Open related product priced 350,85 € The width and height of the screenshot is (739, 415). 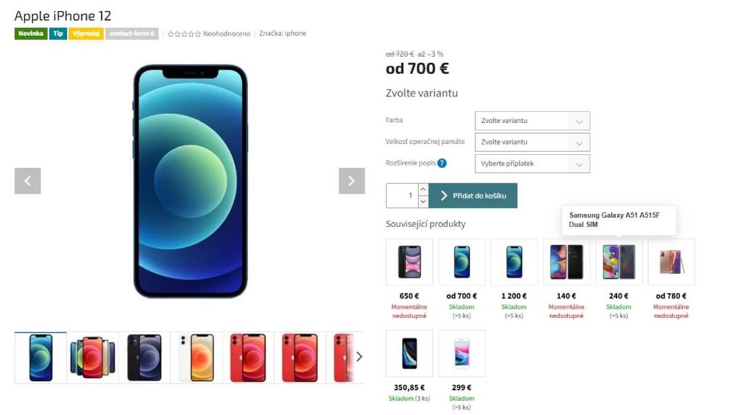(410, 354)
